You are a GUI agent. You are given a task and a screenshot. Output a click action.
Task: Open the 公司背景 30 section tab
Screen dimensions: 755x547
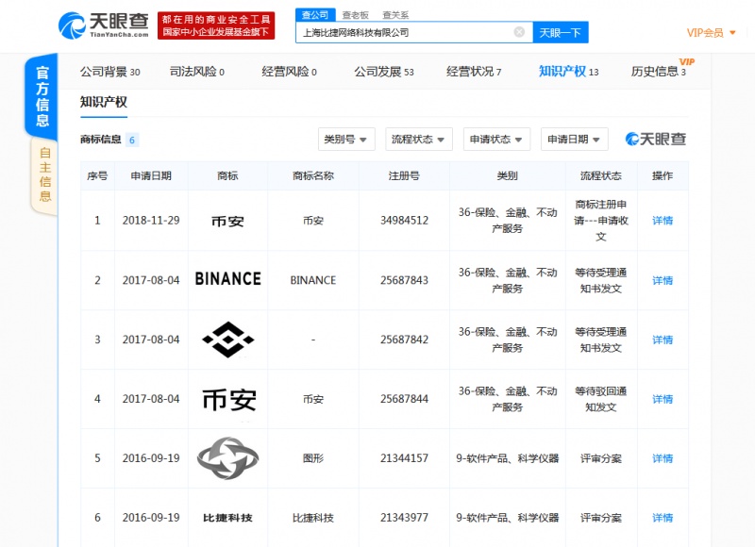click(x=109, y=72)
